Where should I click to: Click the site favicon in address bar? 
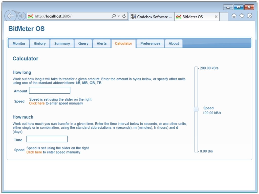[x=31, y=16]
